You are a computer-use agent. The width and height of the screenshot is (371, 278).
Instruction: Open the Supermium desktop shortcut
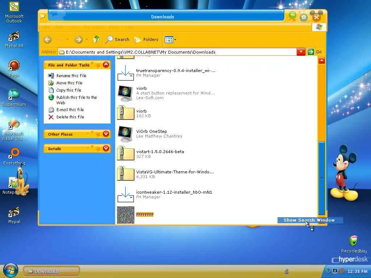point(14,98)
